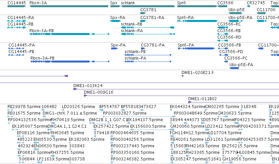Click the BP554767 EST label
279x164 pixels.
coord(110,107)
